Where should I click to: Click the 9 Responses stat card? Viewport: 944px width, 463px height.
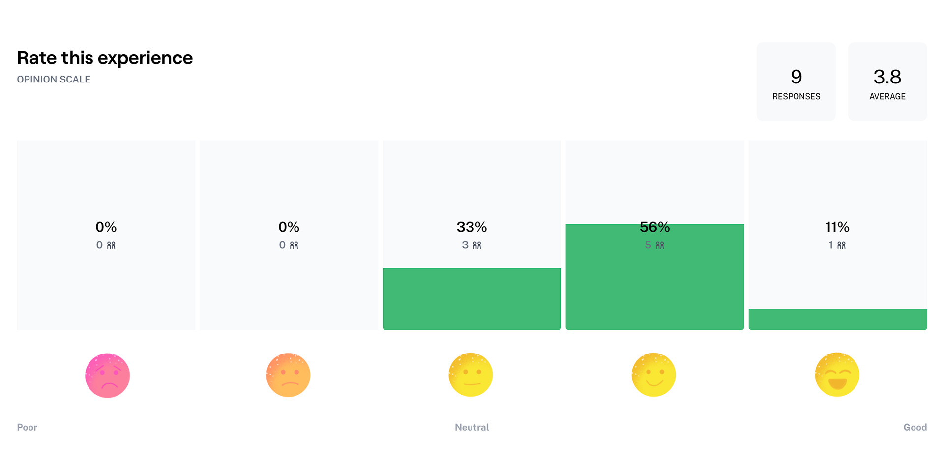[796, 82]
